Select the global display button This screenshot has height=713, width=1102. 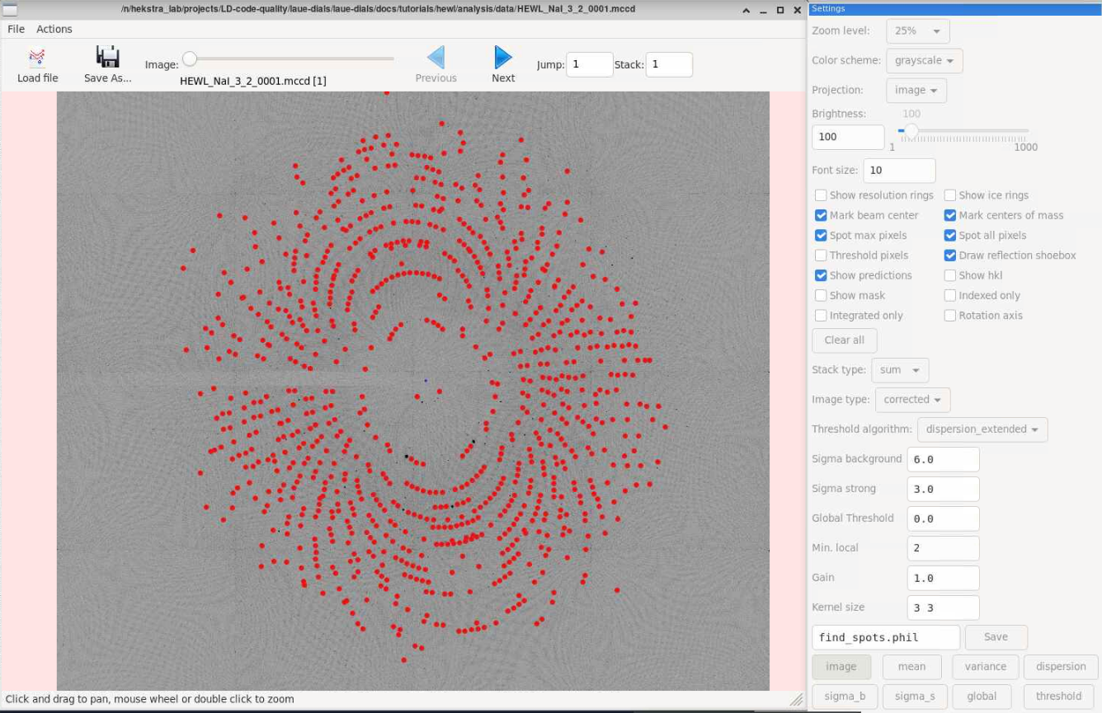tap(982, 697)
